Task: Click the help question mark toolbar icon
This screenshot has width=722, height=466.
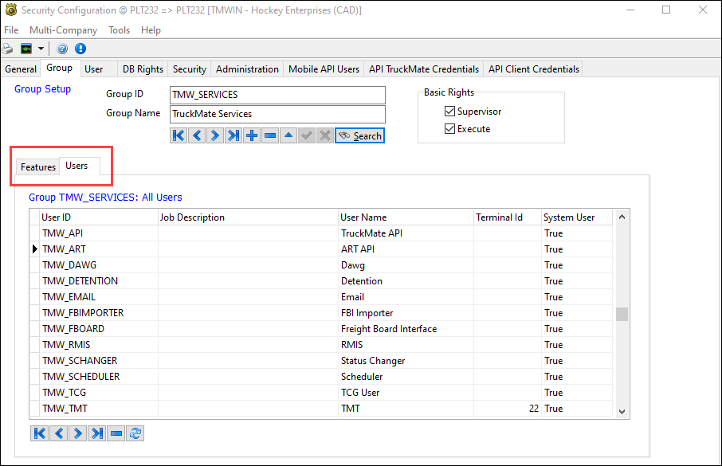Action: pos(63,49)
